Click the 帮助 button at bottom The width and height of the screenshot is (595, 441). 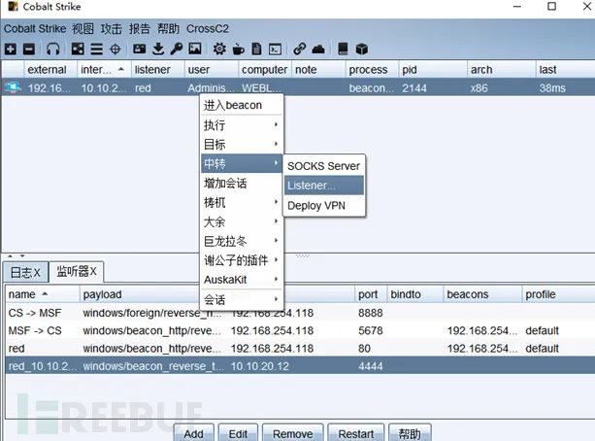410,434
